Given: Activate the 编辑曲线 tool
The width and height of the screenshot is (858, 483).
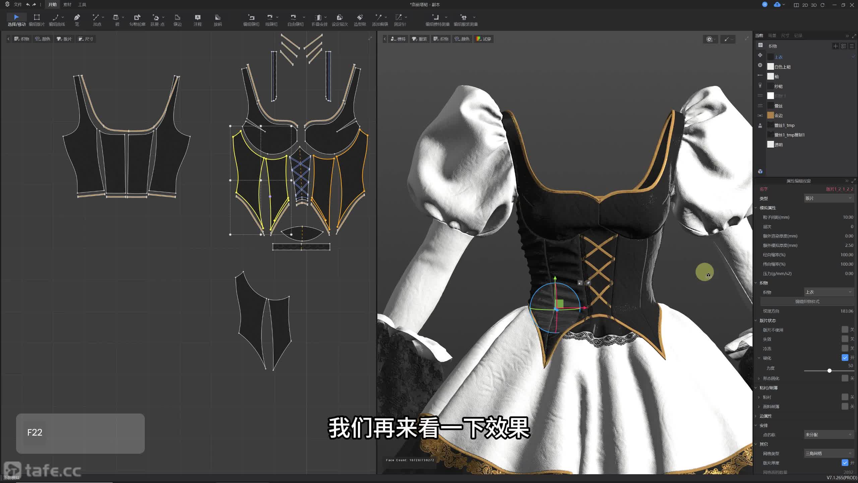Looking at the screenshot, I should (x=57, y=20).
